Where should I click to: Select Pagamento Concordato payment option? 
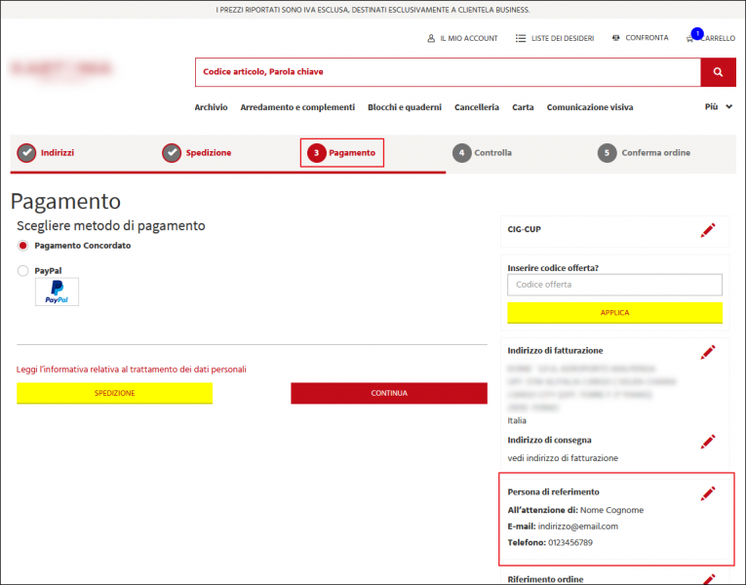[x=22, y=246]
